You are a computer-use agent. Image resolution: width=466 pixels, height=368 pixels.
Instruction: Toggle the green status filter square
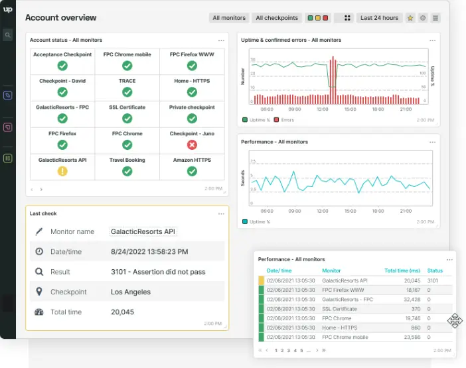tap(310, 18)
